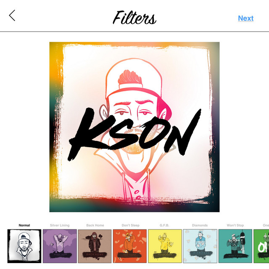Apply the Don't Sleep orange filter thumbnail
This screenshot has height=269, width=269.
pyautogui.click(x=130, y=246)
